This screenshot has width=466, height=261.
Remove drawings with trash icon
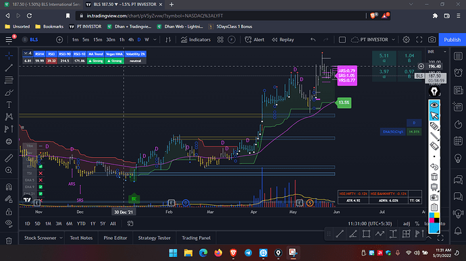[x=9, y=241]
